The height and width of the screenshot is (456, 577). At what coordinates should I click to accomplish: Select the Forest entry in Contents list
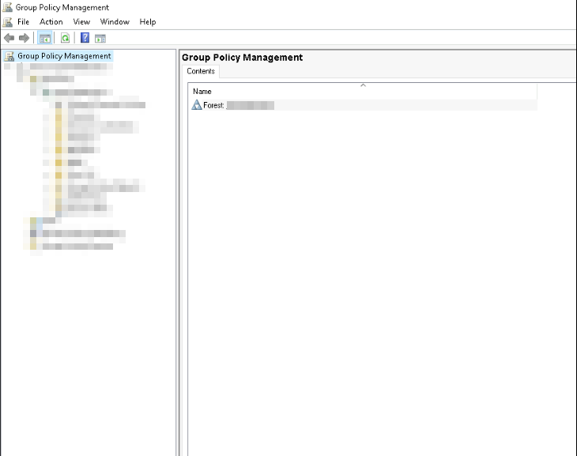[214, 105]
